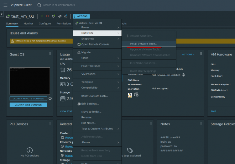The height and width of the screenshot is (164, 235).
Task: Click VM details card drag handle
Action: [201, 54]
